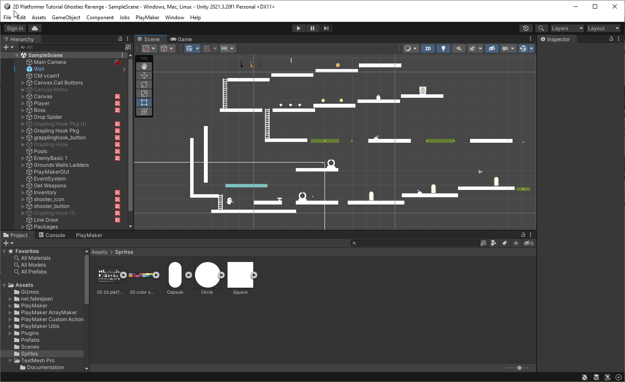Select the Circle sprite thumbnail
Image resolution: width=625 pixels, height=382 pixels.
click(x=208, y=275)
